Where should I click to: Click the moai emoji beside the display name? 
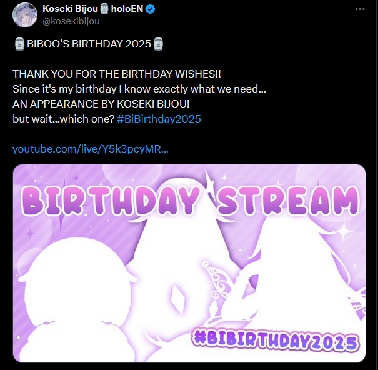[x=104, y=9]
